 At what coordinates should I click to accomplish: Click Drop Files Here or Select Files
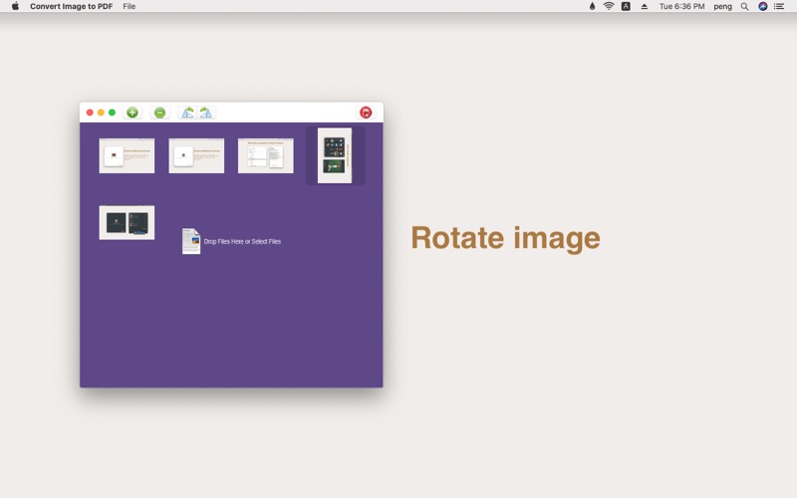(x=242, y=241)
